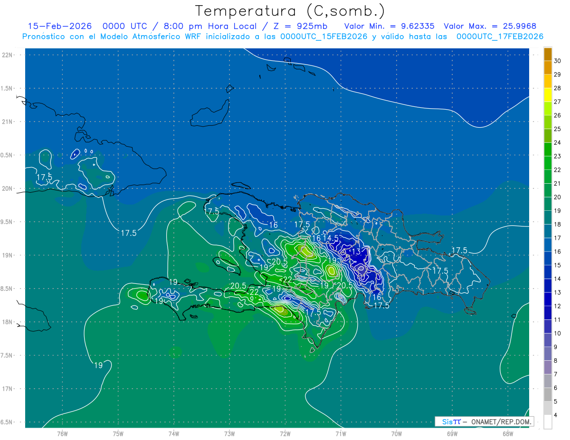Click the "74W" longitude axis label

174,434
